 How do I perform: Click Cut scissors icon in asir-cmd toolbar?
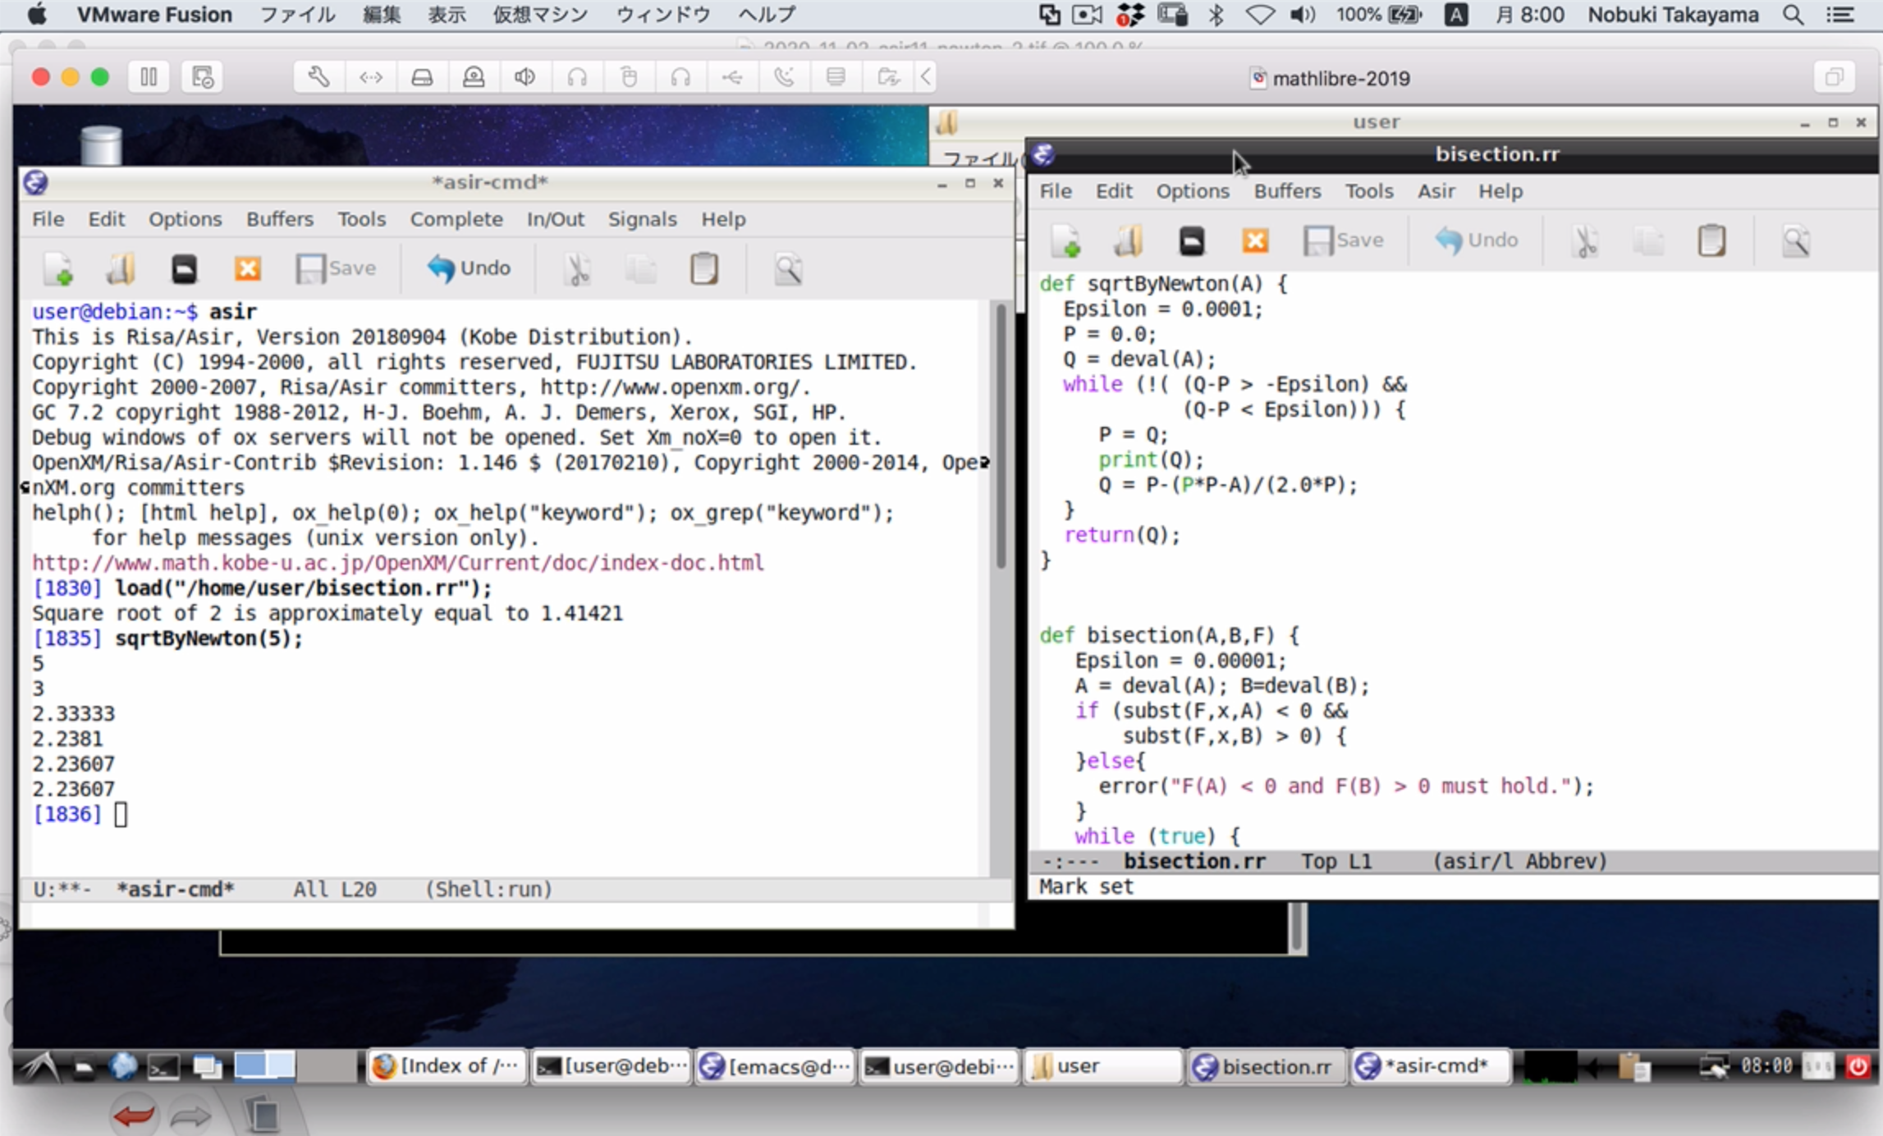pyautogui.click(x=577, y=269)
